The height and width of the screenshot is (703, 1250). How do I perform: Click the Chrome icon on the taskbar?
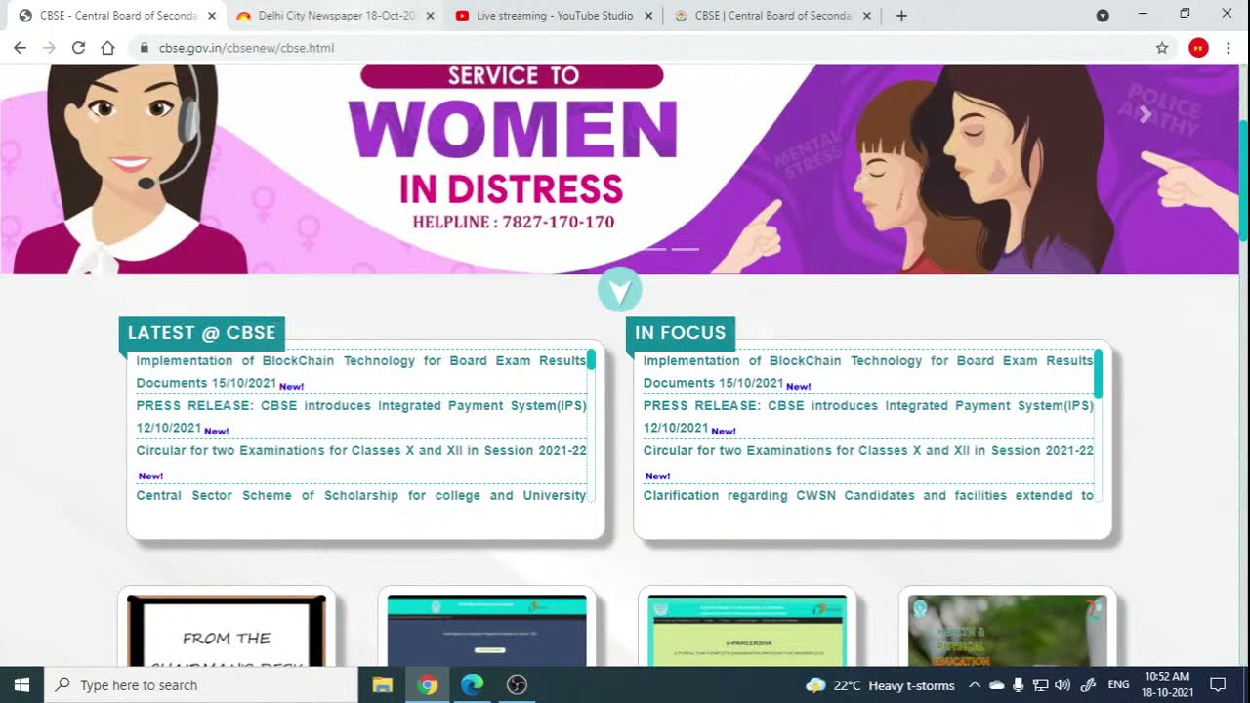(x=428, y=685)
